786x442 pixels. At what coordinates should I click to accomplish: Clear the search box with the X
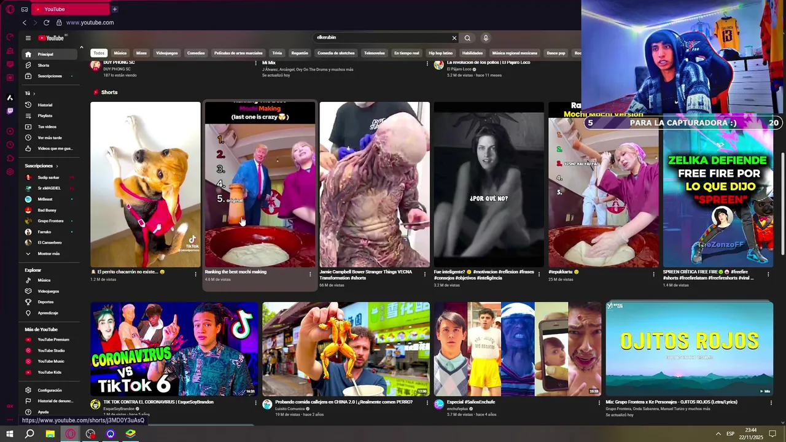click(454, 38)
